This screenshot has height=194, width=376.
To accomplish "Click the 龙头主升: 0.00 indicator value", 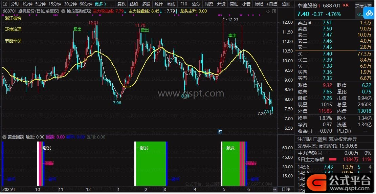I will (193, 11).
